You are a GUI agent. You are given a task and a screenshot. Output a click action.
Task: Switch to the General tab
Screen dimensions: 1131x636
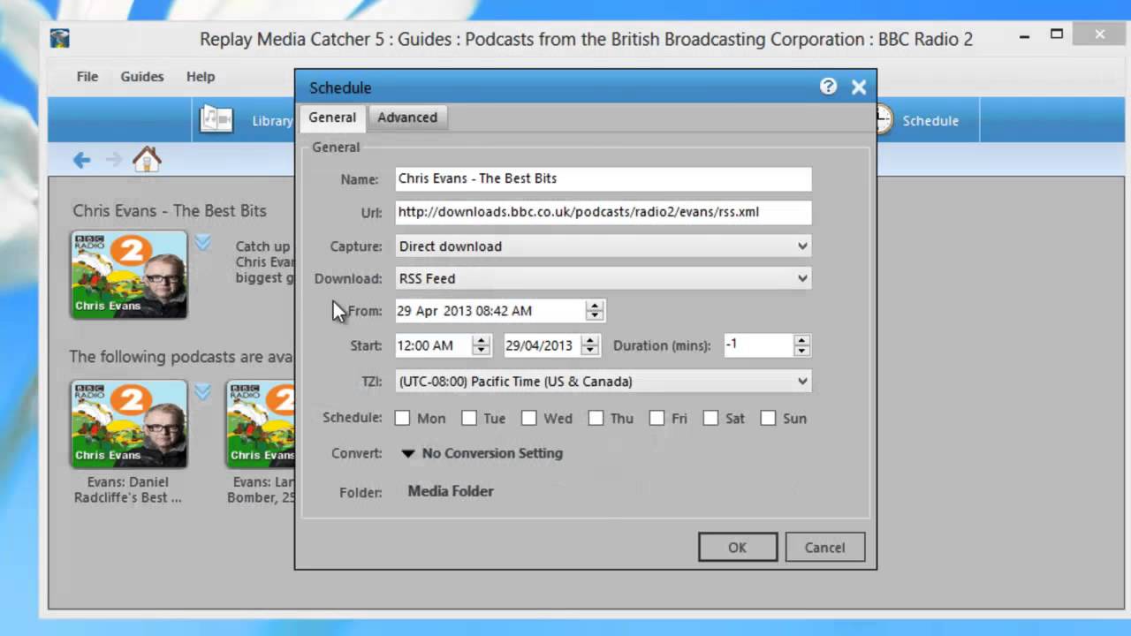pyautogui.click(x=332, y=117)
